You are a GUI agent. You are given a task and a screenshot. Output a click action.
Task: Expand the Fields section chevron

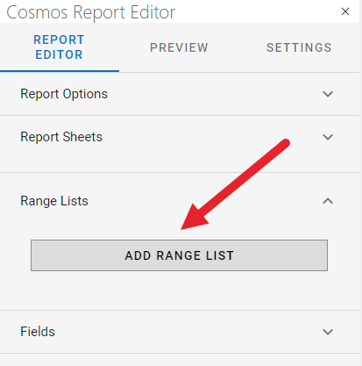(328, 332)
